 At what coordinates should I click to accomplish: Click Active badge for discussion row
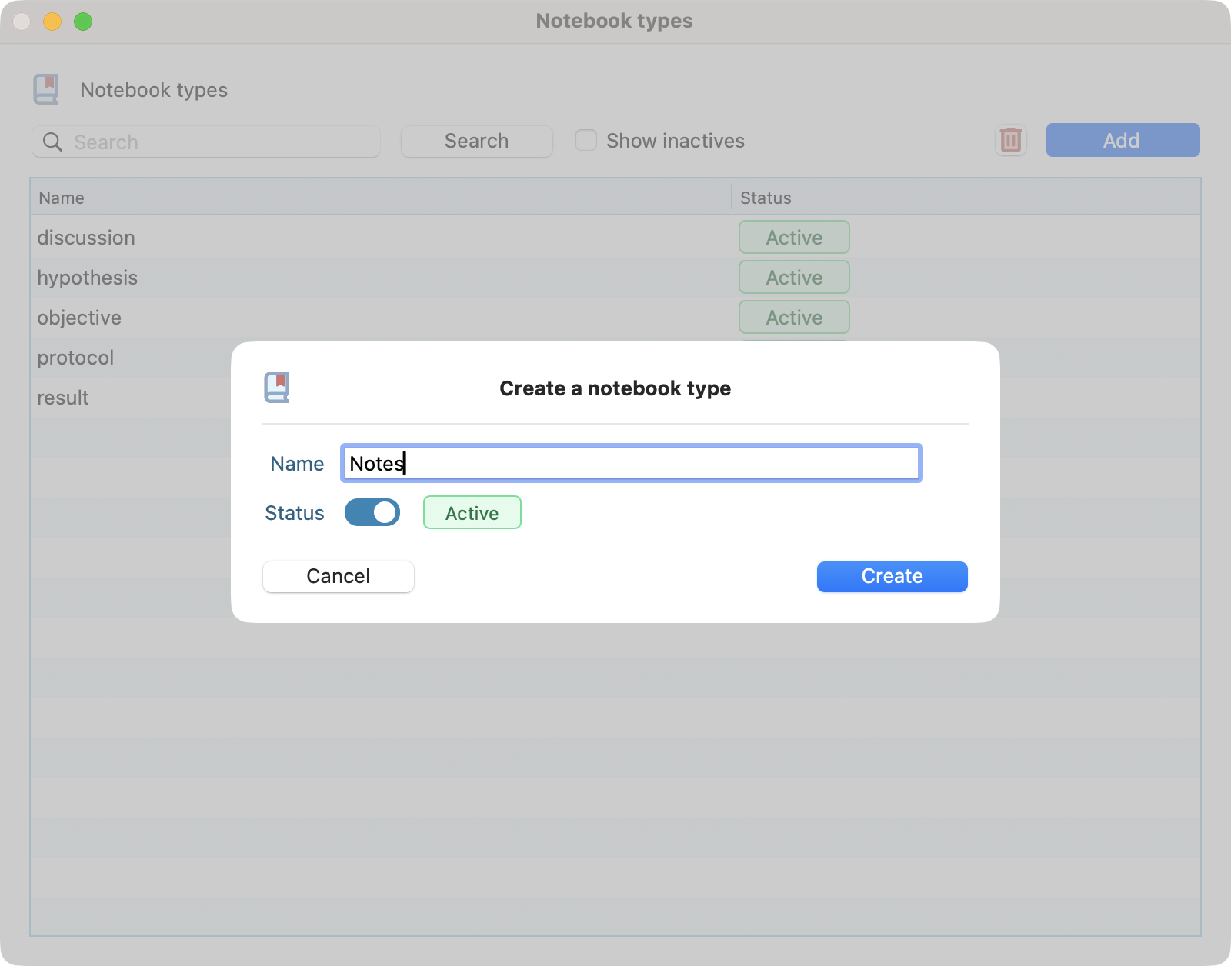794,238
